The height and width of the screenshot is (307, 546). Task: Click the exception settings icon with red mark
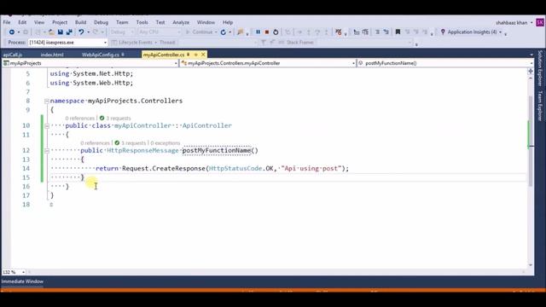click(x=338, y=32)
